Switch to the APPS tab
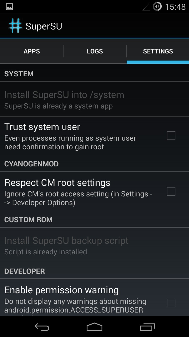Viewport: 189px width, 337px height. coord(32,51)
